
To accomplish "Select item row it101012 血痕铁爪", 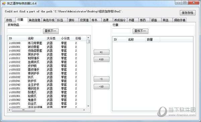I will [x=47, y=62].
